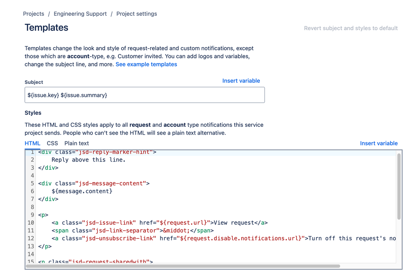Click Insert variable above the Subject field
The image size is (412, 278).
point(241,81)
